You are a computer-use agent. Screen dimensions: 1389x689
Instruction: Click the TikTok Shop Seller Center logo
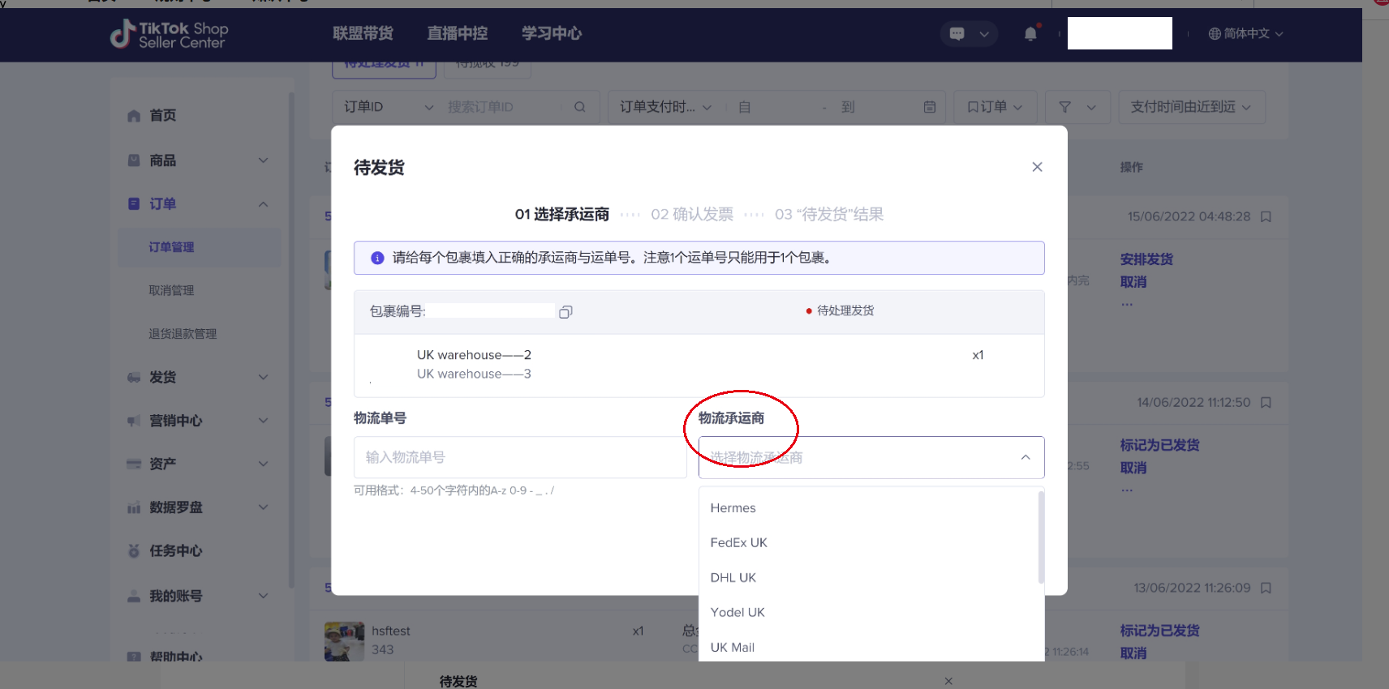point(170,34)
